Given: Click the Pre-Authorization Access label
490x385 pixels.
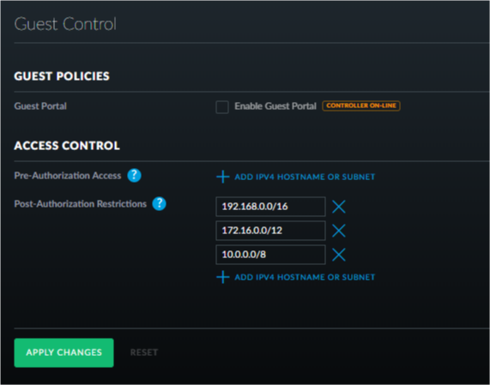Looking at the screenshot, I should pos(68,176).
